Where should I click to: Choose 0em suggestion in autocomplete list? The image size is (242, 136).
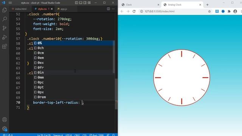point(73,58)
